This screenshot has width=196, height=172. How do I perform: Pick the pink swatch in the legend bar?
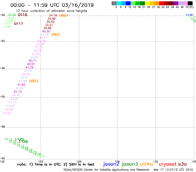coord(185,3)
